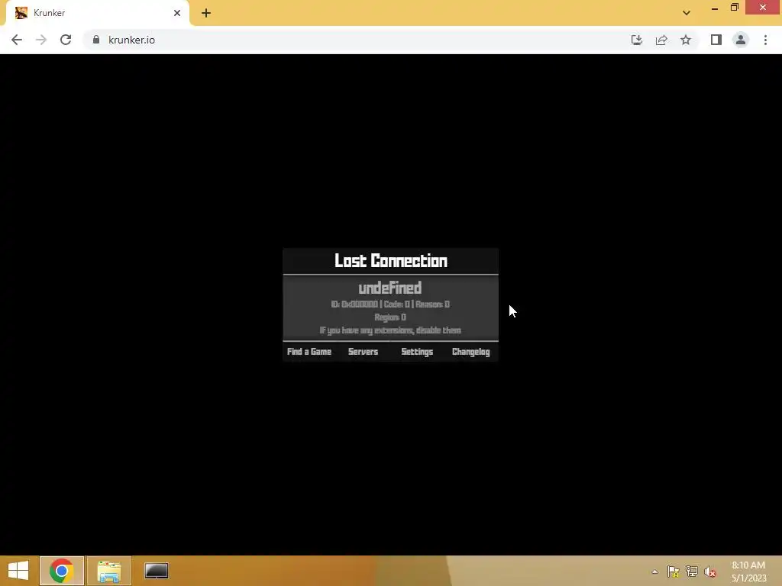Viewport: 782px width, 586px height.
Task: View the Changelog
Action: click(470, 352)
